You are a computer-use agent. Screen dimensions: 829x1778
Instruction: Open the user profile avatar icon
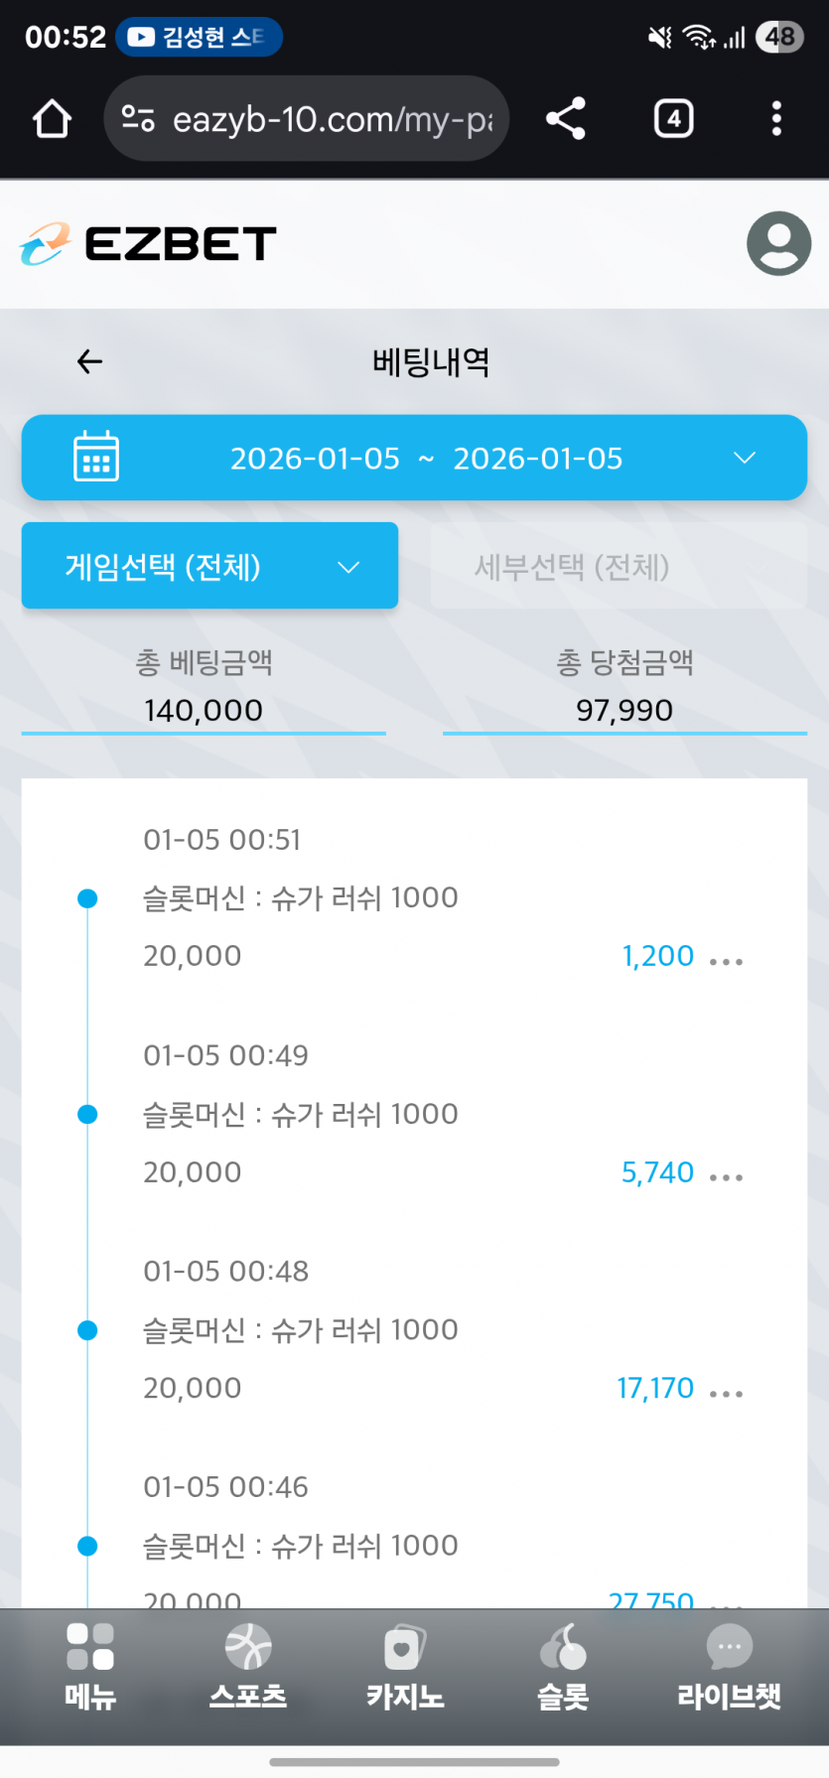[778, 243]
